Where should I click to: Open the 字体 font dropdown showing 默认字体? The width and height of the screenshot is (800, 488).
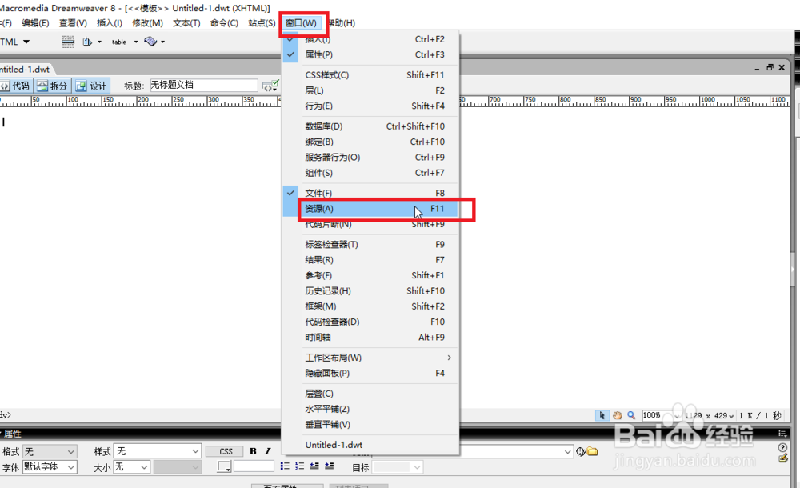[50, 467]
